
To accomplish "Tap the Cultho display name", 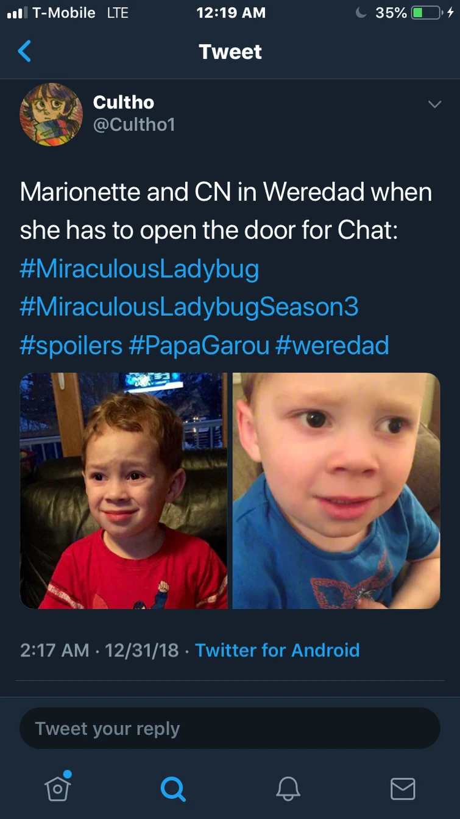I will point(124,102).
